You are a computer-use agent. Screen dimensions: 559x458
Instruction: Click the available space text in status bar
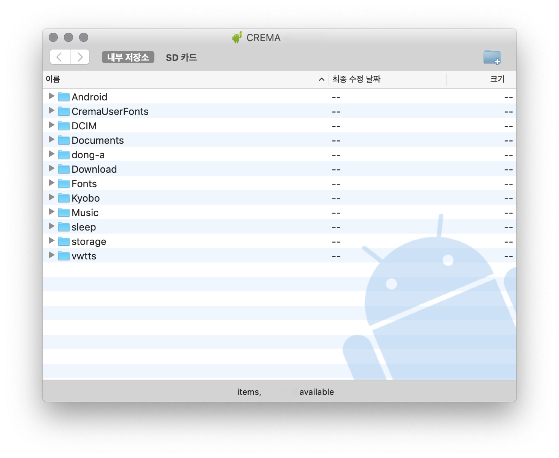[x=316, y=392]
